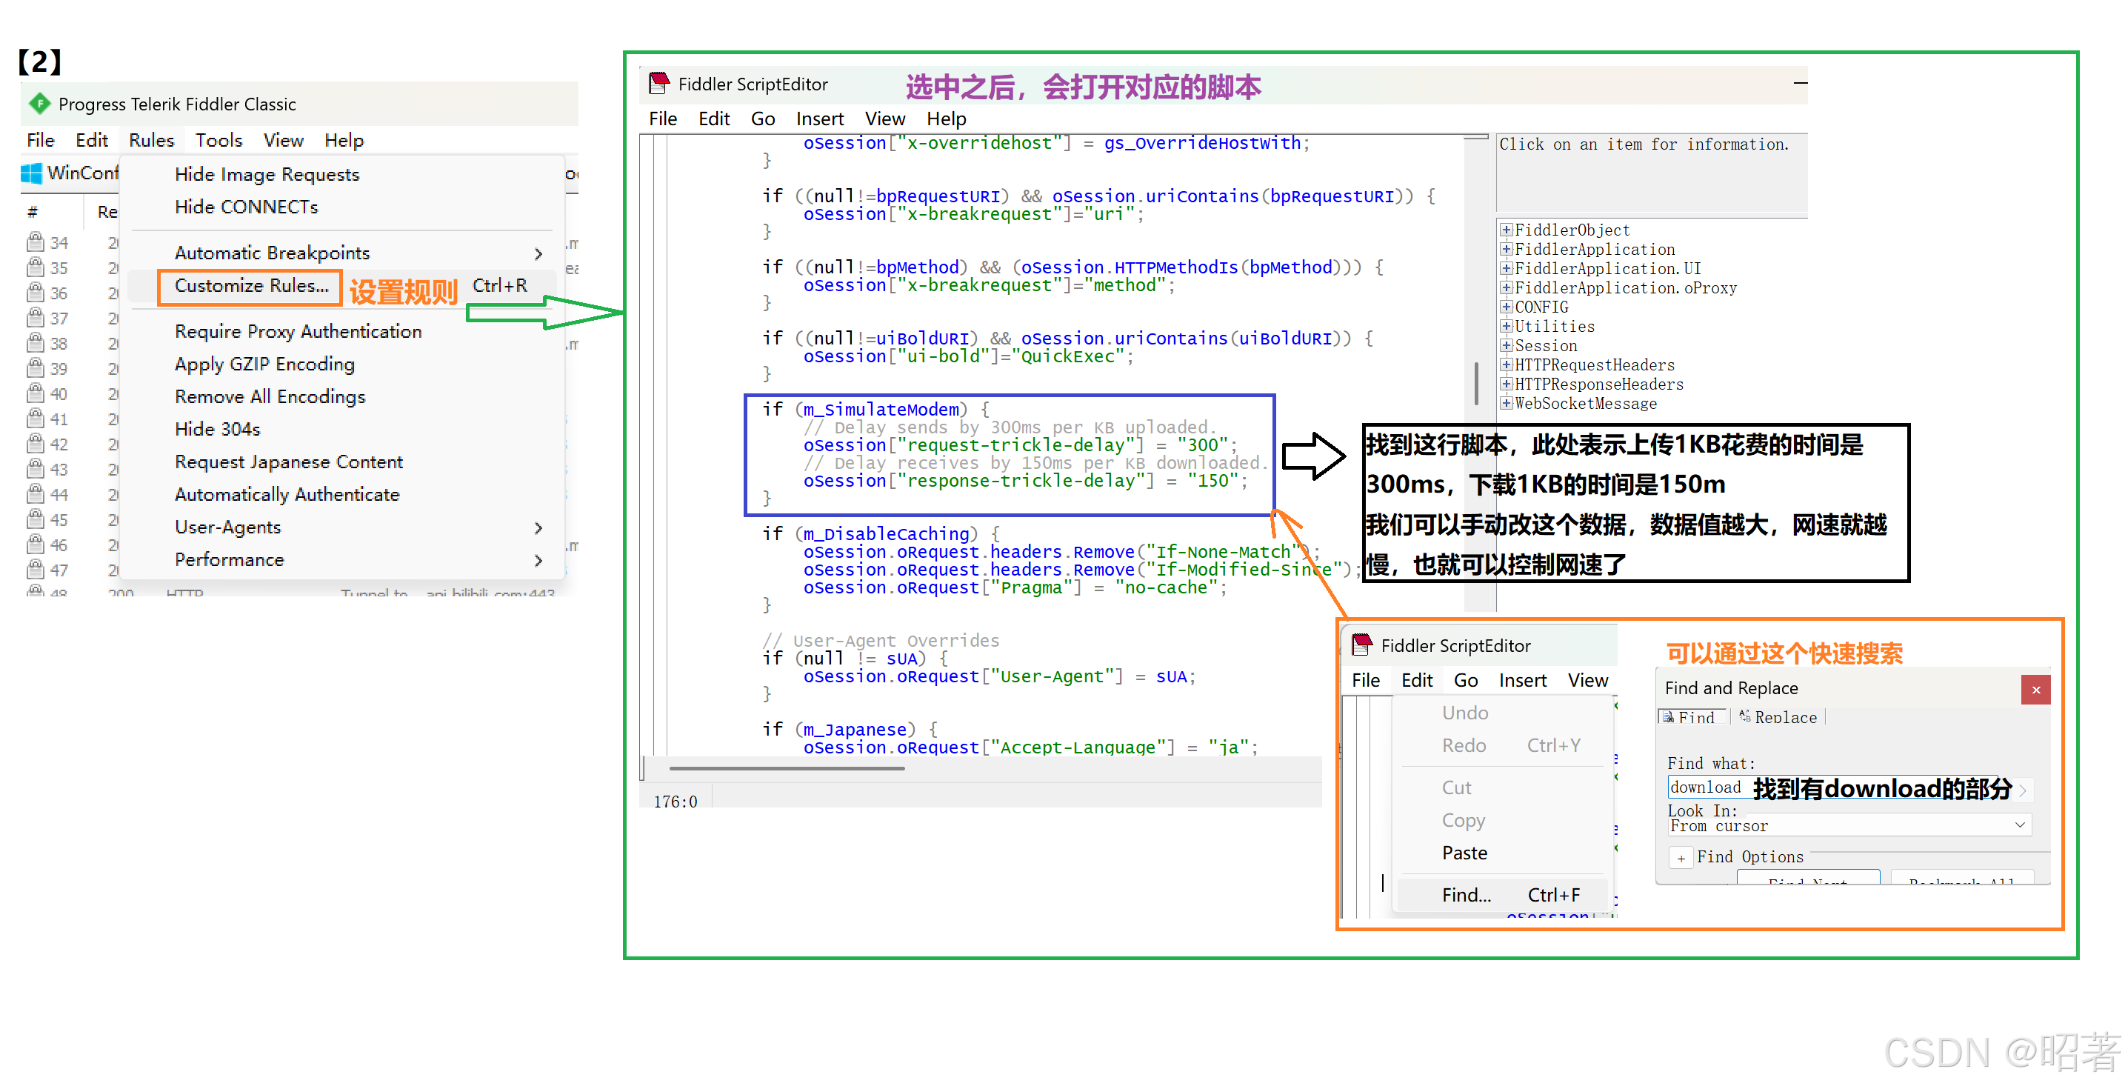Click the WinConfig Windows logo icon
Viewport: 2125px width, 1089px height.
[x=31, y=173]
